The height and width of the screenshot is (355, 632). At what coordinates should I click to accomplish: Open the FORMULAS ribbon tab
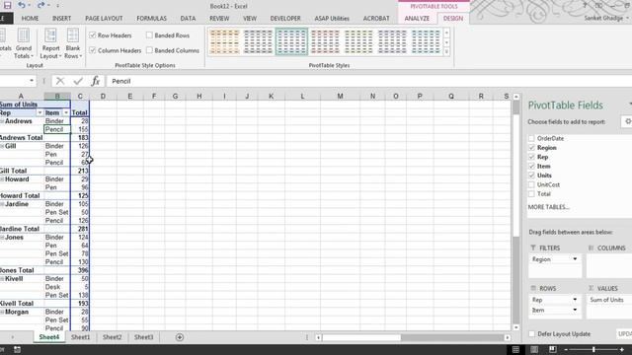[x=151, y=19]
